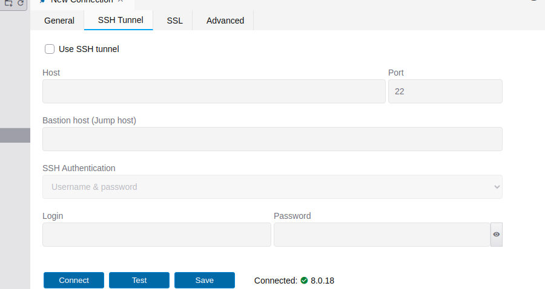Show password with the eye icon
Image resolution: width=545 pixels, height=289 pixels.
tap(497, 235)
